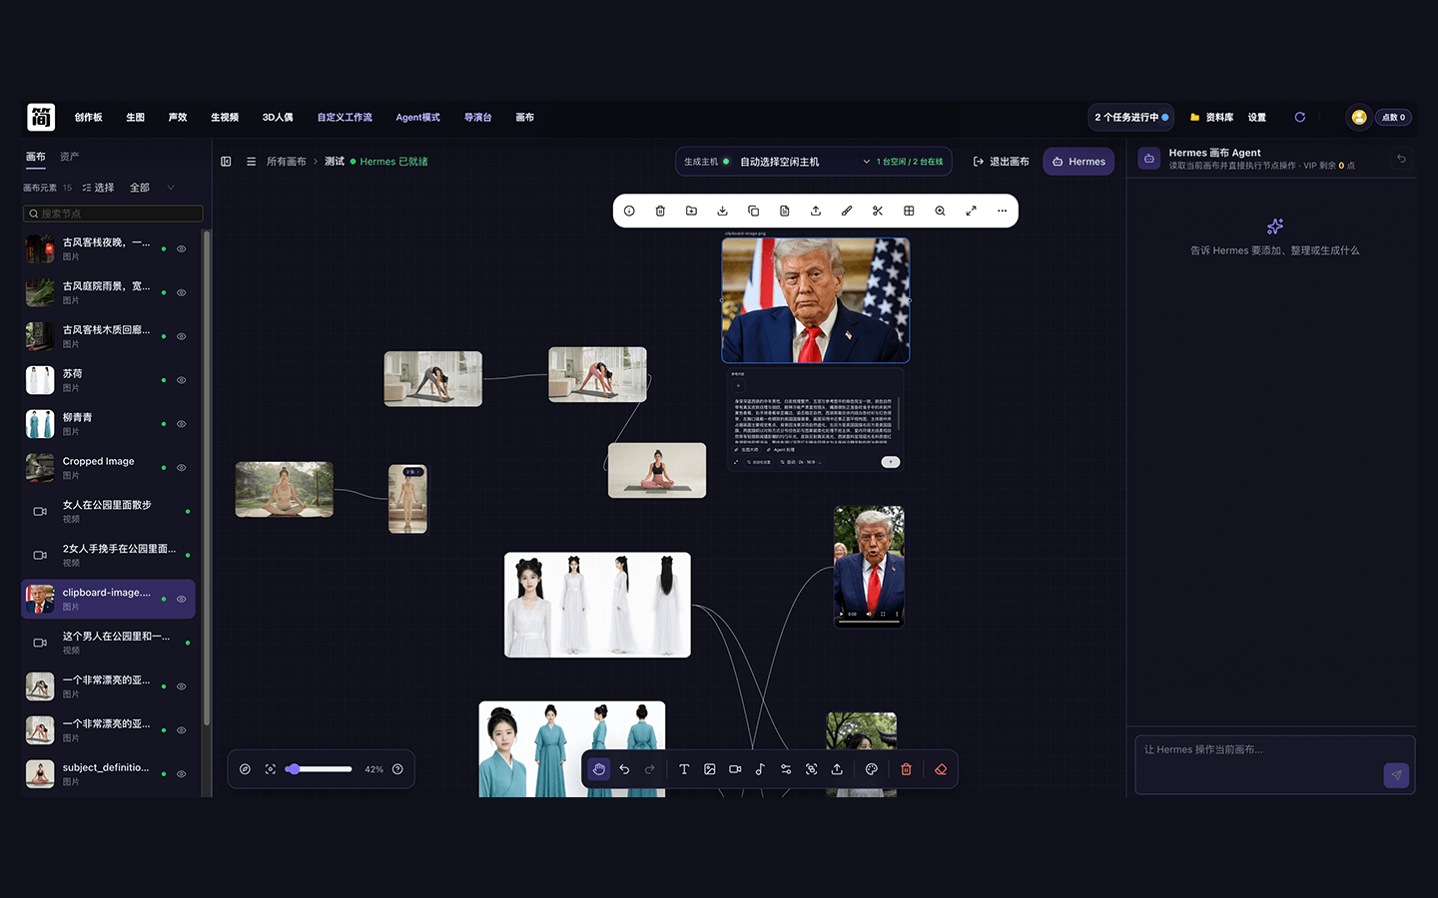Click the canvas zoom slider track
Viewport: 1438px width, 898px height.
(x=319, y=769)
